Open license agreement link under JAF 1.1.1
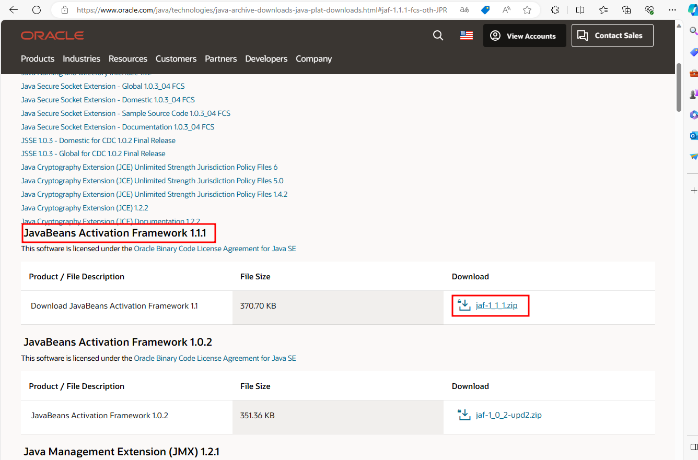 [215, 249]
